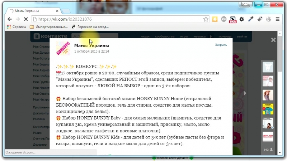This screenshot has width=287, height=161.
Task: Open Документы in left menu
Action: click(41, 113)
